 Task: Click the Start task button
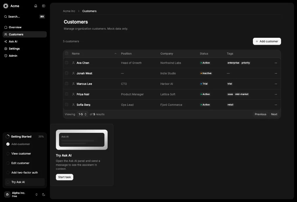tap(65, 177)
